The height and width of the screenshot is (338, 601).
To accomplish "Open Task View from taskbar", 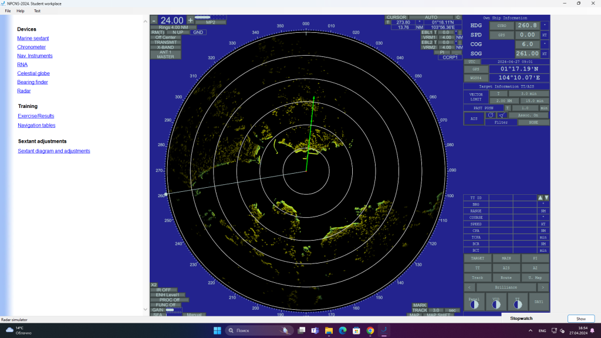I will click(x=302, y=330).
